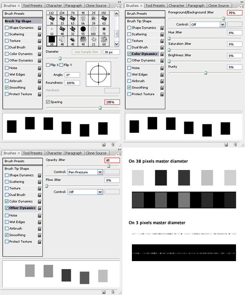Switch to Tool Presets tab in Brush Tip Shape panel

pos(33,6)
